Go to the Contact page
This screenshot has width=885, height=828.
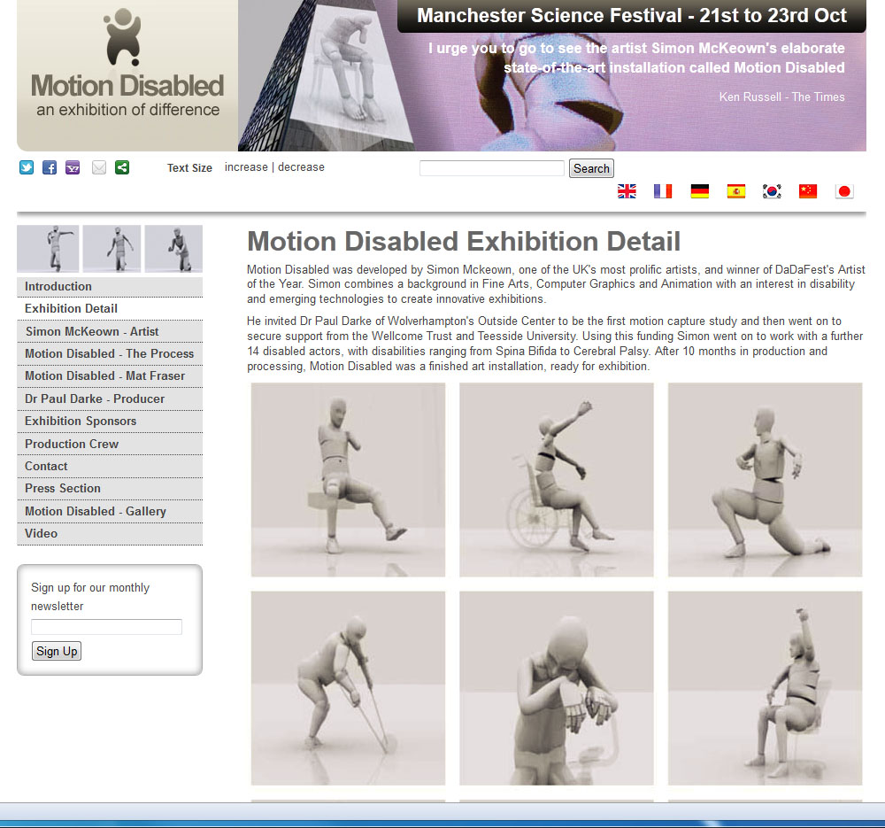pos(110,466)
